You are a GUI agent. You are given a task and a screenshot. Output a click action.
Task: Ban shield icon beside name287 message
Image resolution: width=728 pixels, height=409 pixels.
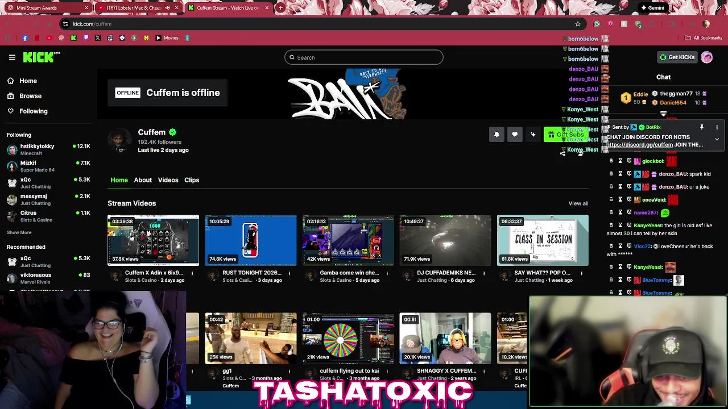[629, 212]
